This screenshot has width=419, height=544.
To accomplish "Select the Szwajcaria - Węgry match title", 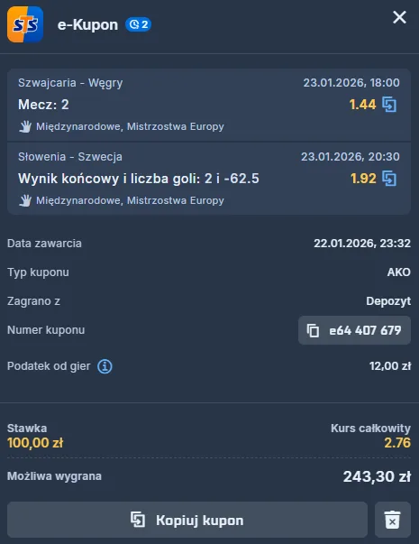I will point(70,83).
